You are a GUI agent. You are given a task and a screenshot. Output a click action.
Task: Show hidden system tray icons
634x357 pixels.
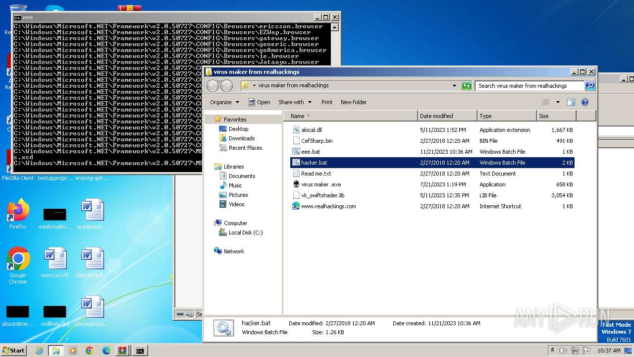552,350
